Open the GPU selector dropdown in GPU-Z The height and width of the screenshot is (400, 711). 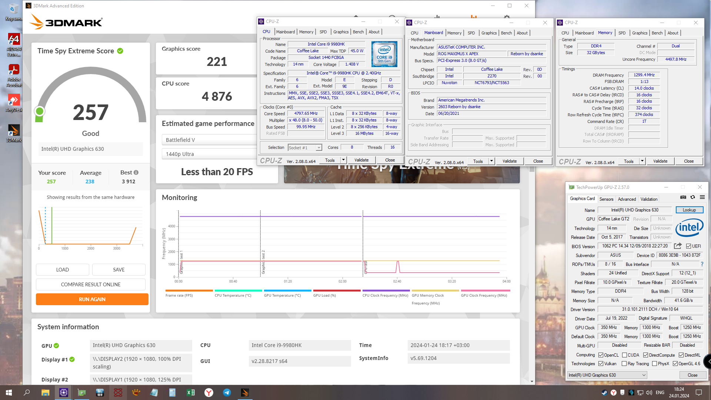click(x=607, y=375)
